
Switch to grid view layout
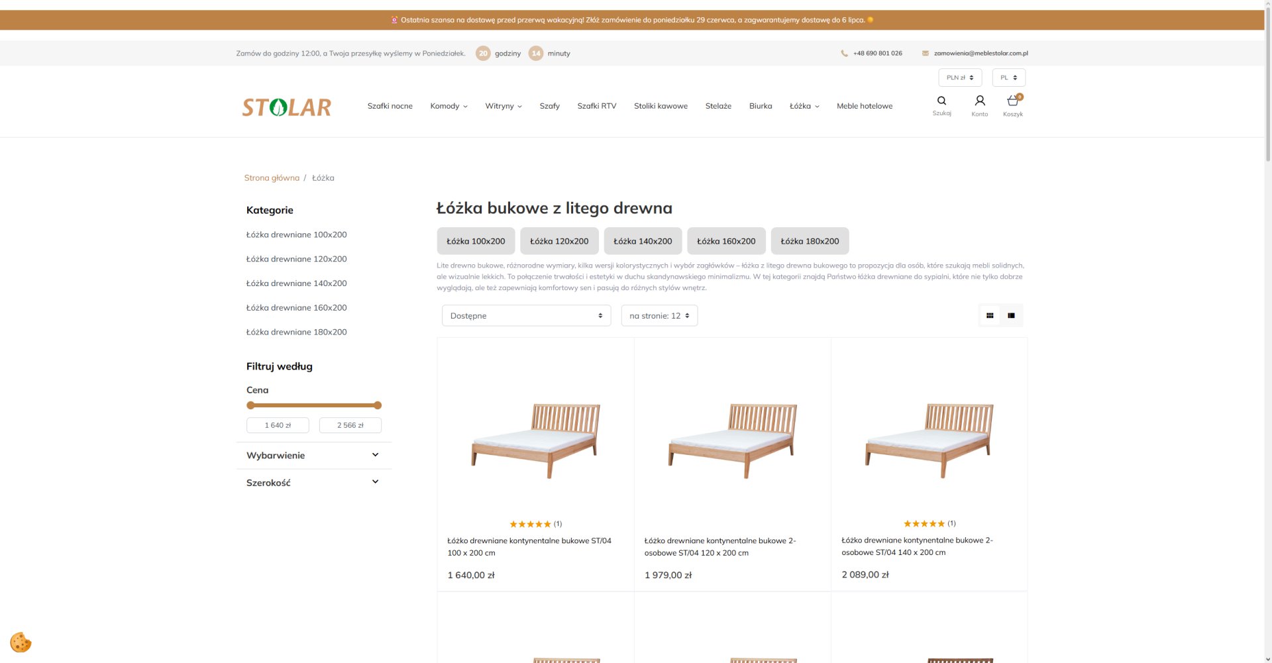(x=990, y=315)
